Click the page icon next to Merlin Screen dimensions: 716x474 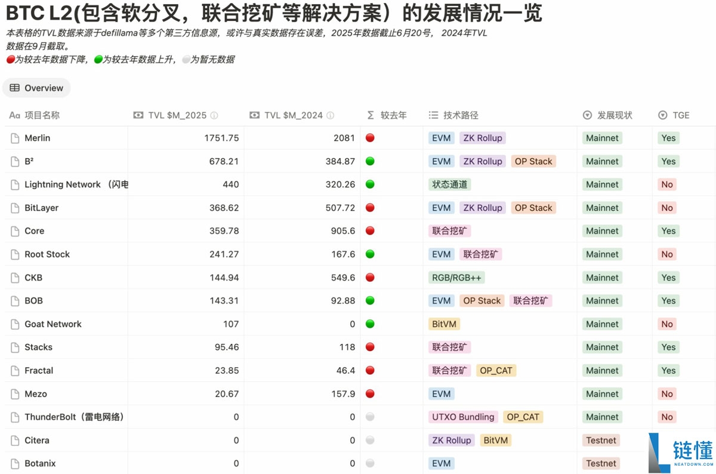[14, 138]
